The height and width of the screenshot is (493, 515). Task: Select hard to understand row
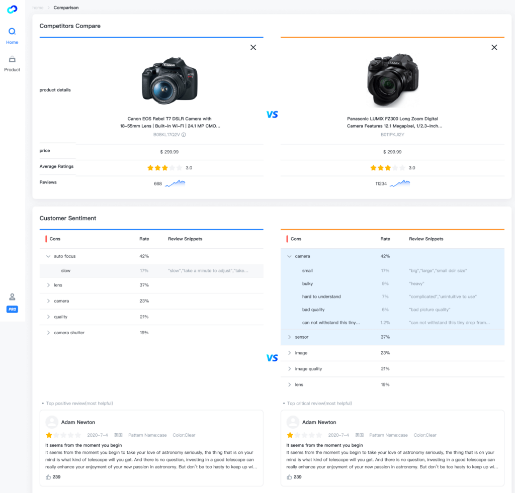[x=392, y=297]
